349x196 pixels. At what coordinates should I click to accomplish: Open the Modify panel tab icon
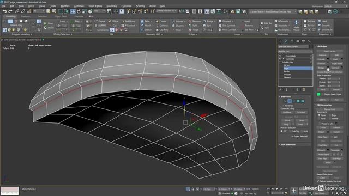[286, 41]
